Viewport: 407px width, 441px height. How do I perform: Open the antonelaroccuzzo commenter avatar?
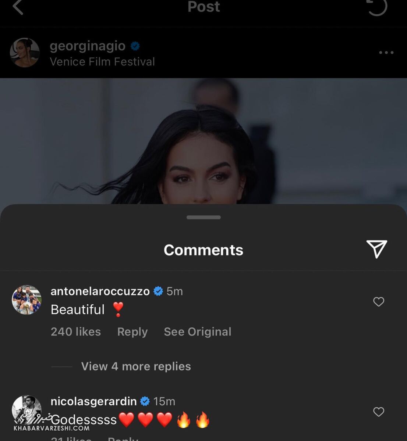26,300
